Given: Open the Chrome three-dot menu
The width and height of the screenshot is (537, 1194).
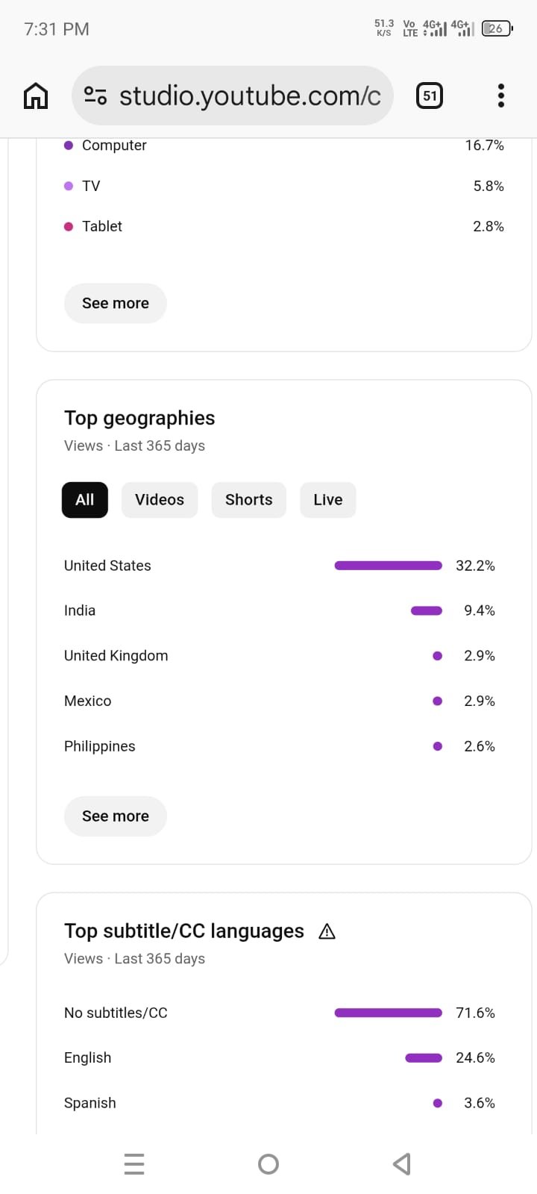Looking at the screenshot, I should (500, 96).
